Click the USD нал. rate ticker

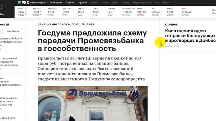(x=23, y=12)
